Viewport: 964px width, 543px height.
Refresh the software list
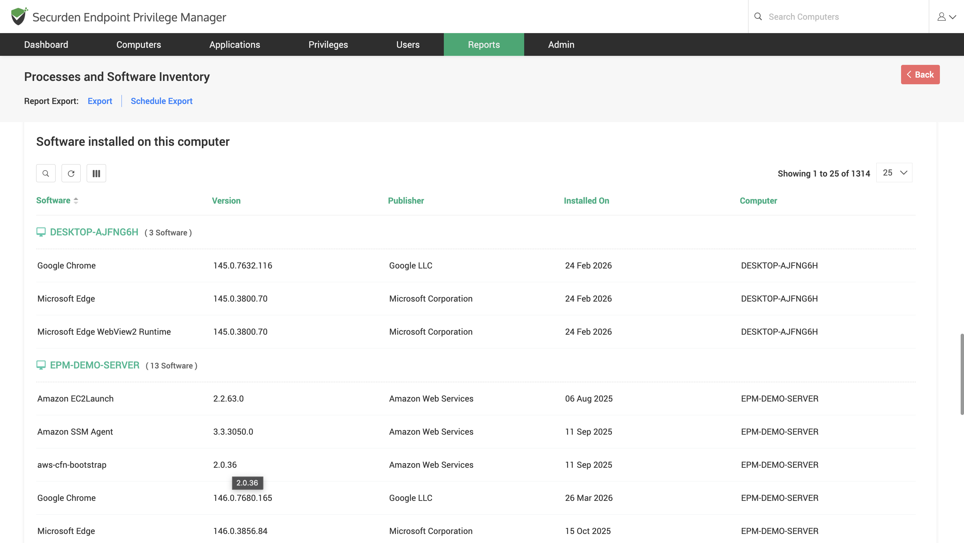[71, 174]
